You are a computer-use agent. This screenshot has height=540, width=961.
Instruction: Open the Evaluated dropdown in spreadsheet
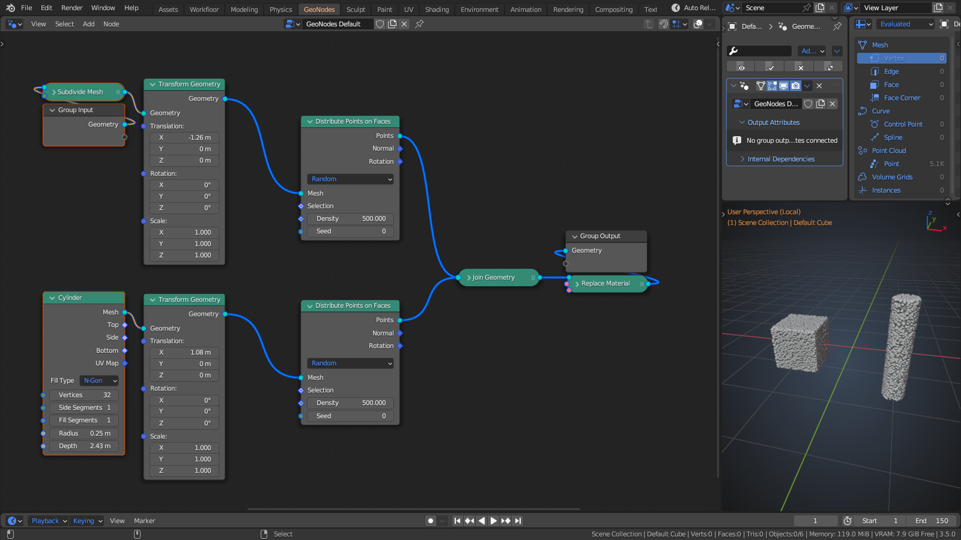click(x=906, y=24)
